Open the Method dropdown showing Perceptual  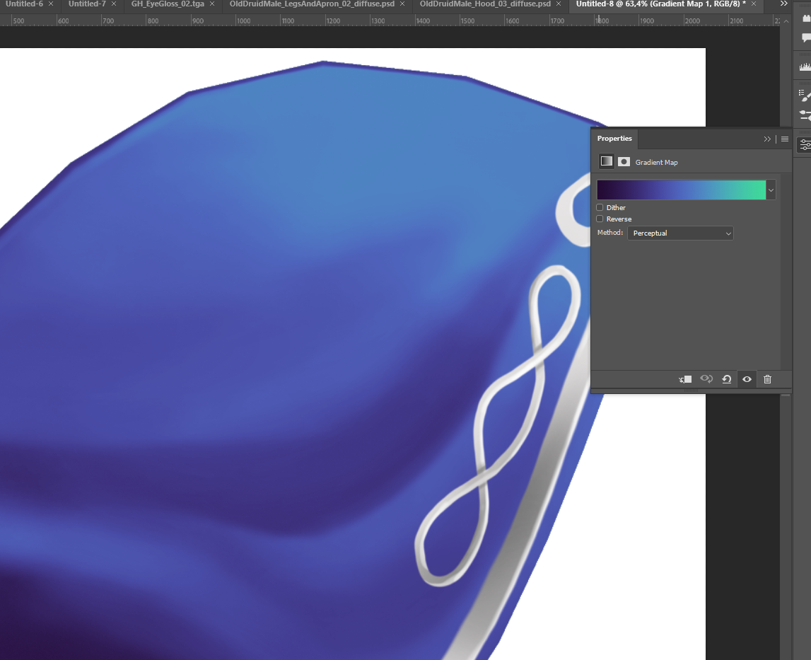pos(680,233)
